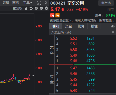
Task: Change the 前复权 adjustment mode
Action: (18, 8)
